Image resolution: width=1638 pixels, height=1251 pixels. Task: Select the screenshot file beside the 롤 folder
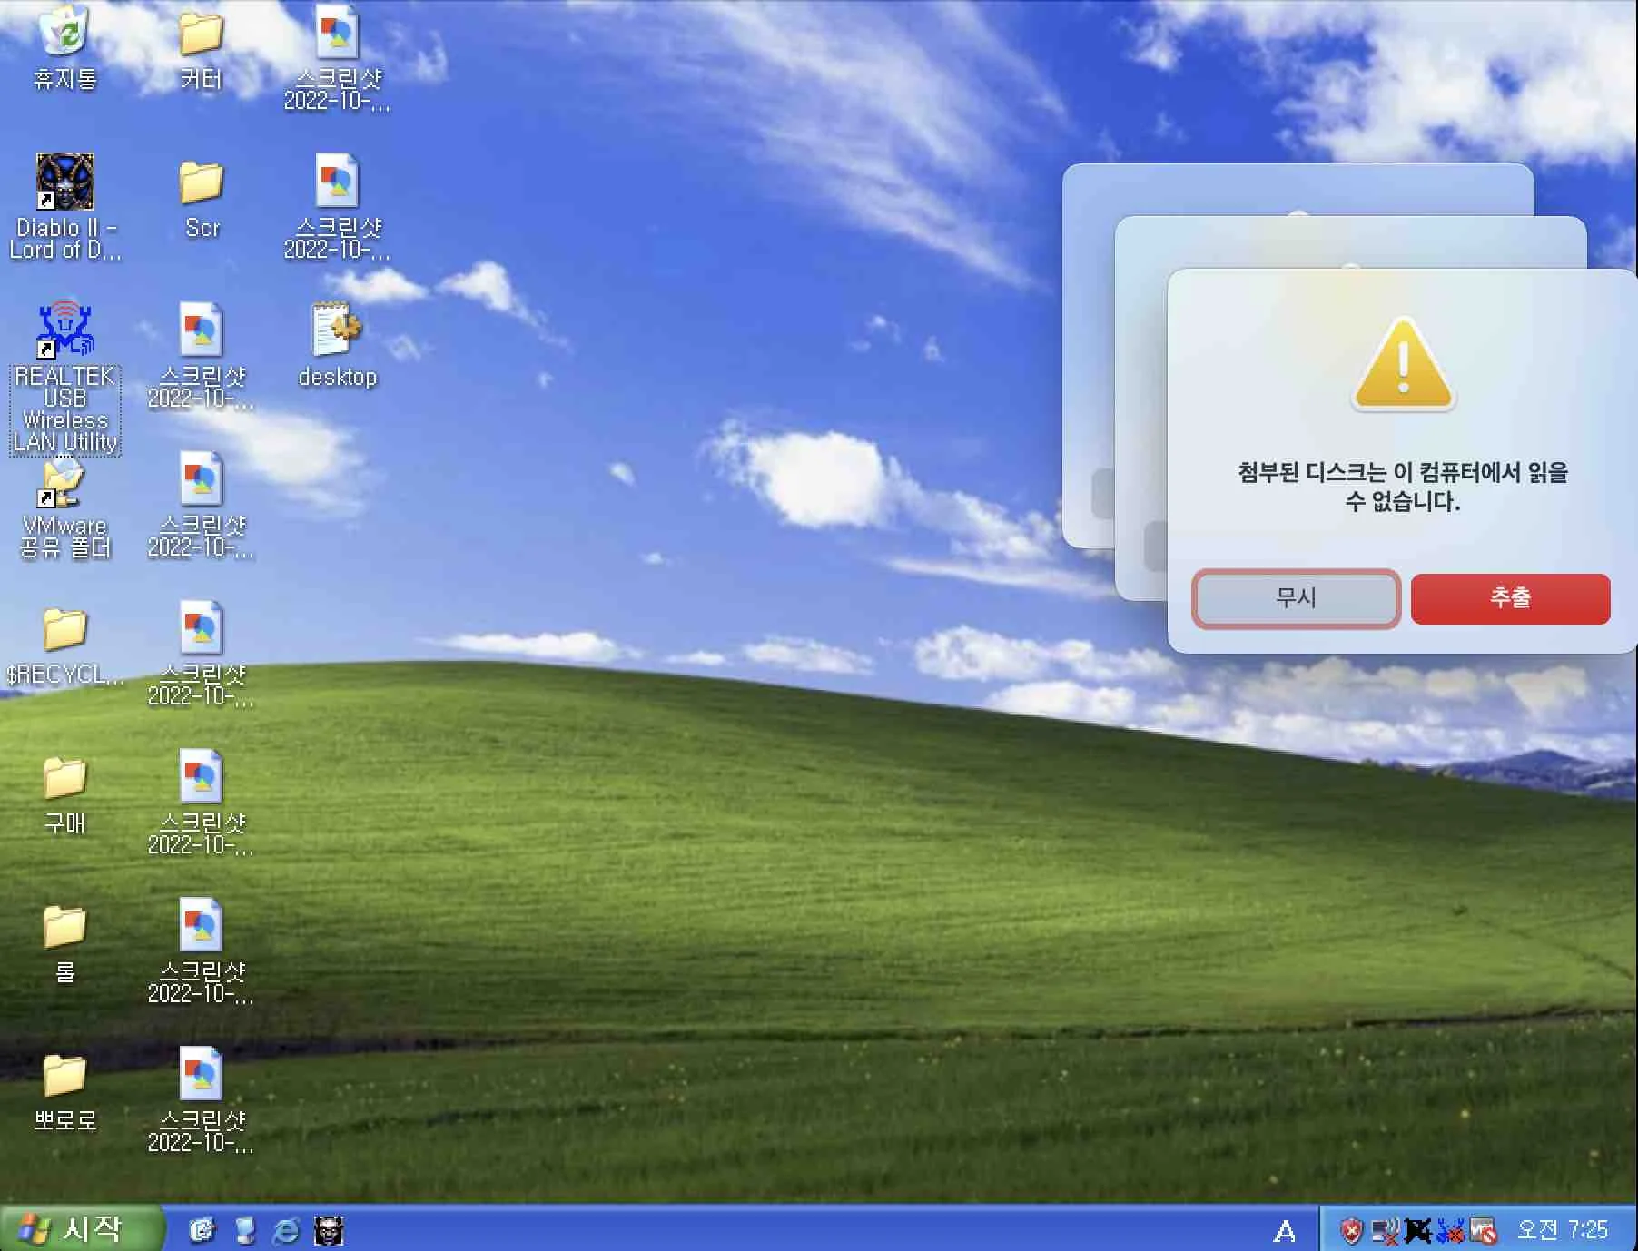coord(201,951)
